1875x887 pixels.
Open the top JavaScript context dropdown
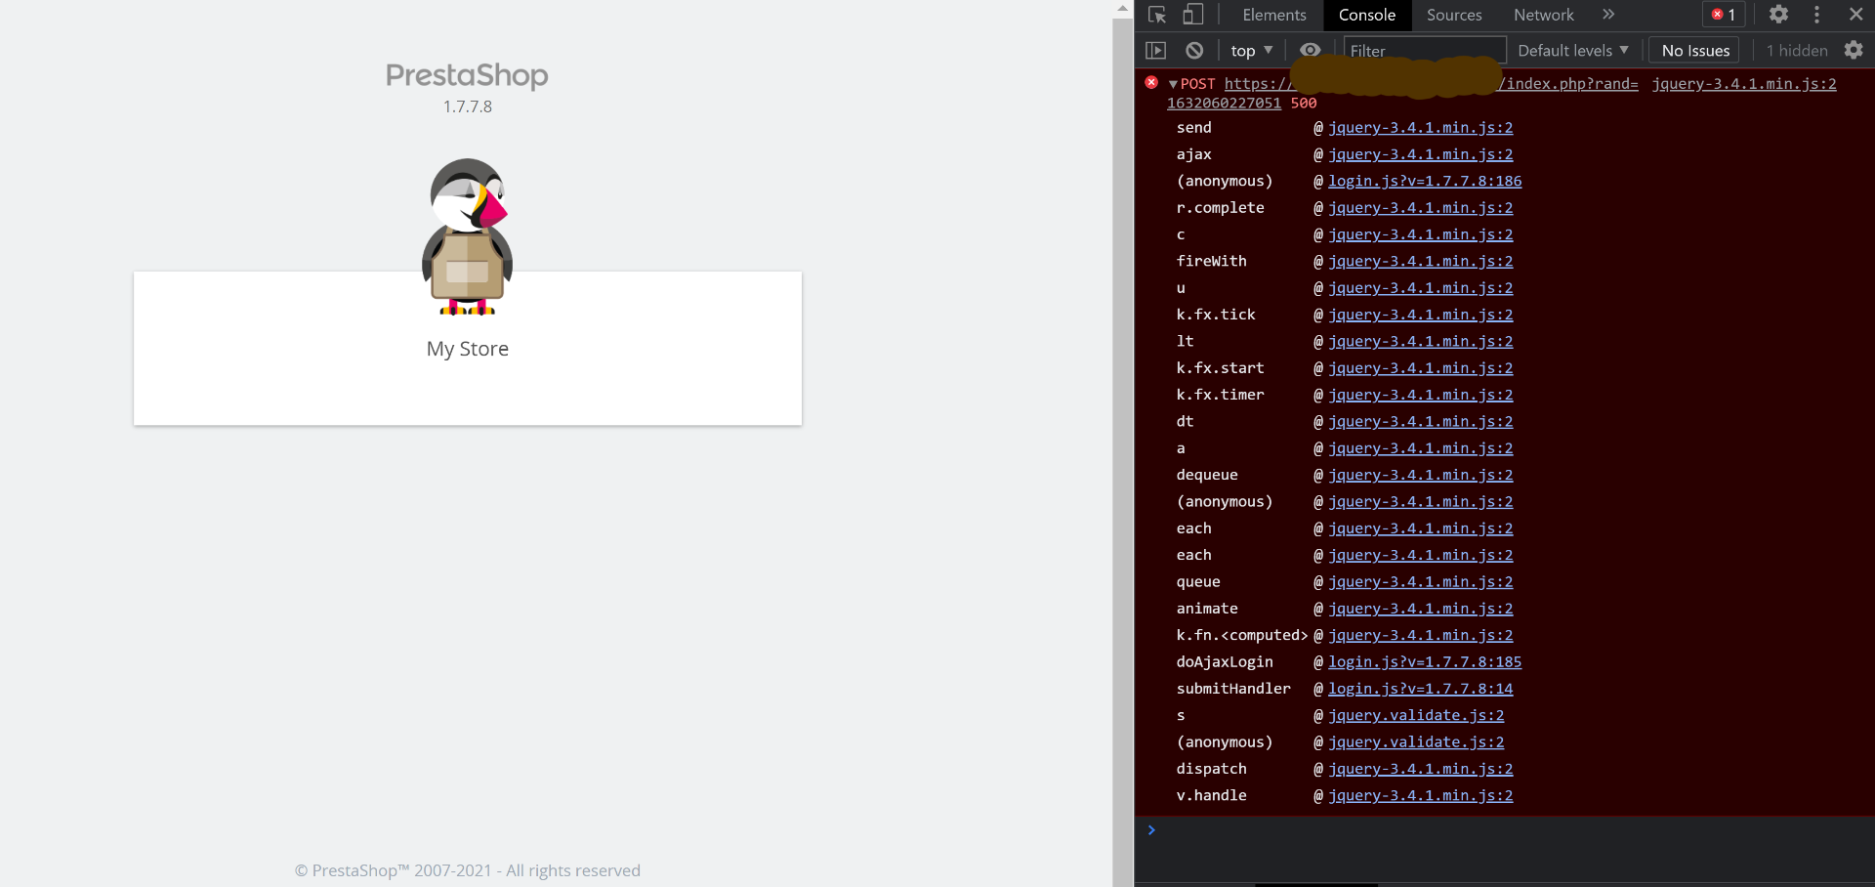[1251, 51]
